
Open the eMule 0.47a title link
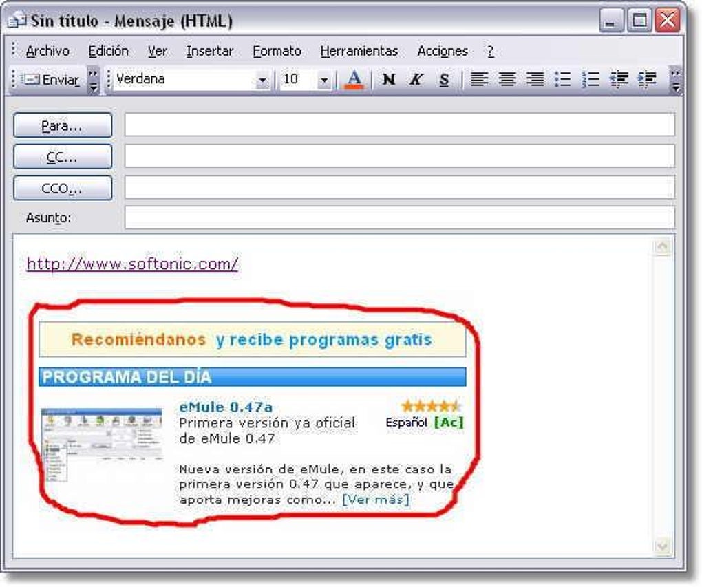226,407
